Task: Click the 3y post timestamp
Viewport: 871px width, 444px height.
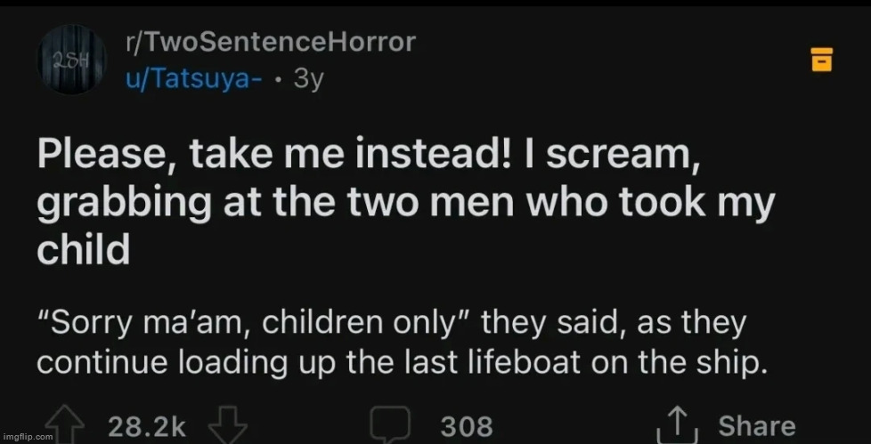Action: [x=307, y=77]
